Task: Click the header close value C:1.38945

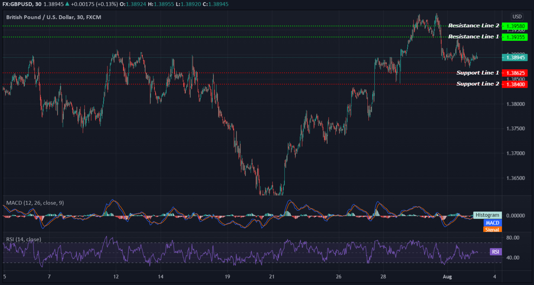Action: point(215,4)
